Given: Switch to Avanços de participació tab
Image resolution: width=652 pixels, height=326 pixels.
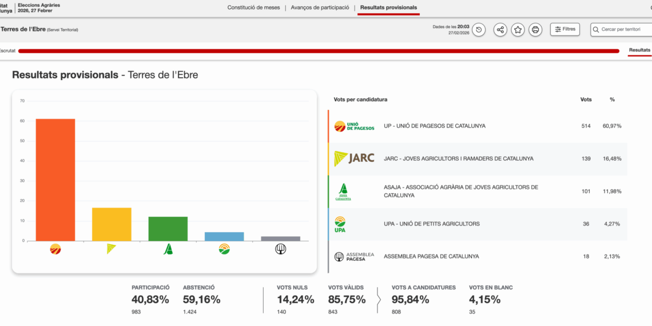Looking at the screenshot, I should (320, 8).
